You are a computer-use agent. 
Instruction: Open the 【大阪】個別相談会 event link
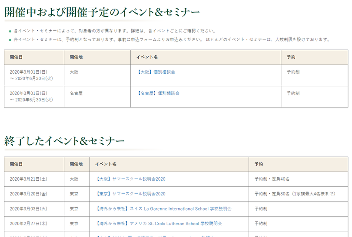(156, 72)
